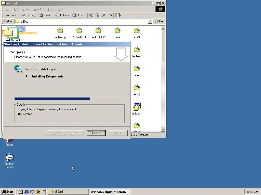Click the Move To toolbar icon
261x195 pixels.
(x=92, y=15)
